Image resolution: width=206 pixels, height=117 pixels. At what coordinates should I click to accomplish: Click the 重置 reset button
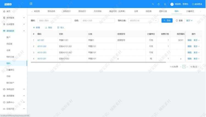pyautogui.click(x=179, y=21)
